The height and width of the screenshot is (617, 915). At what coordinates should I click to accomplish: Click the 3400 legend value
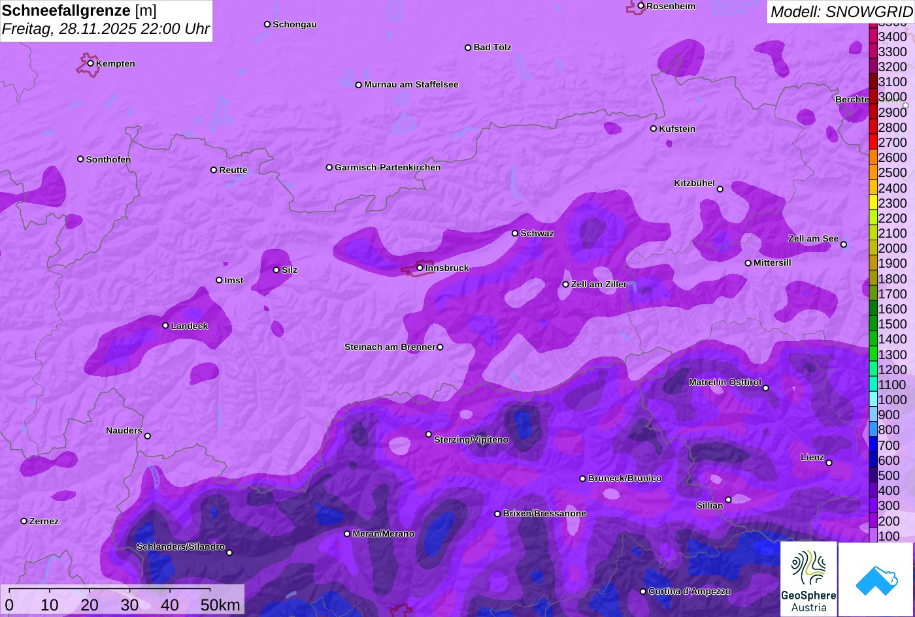[x=893, y=37]
